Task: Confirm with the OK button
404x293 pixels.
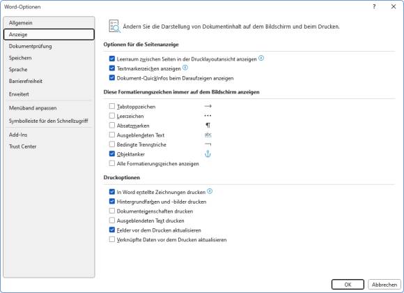Action: pos(348,285)
